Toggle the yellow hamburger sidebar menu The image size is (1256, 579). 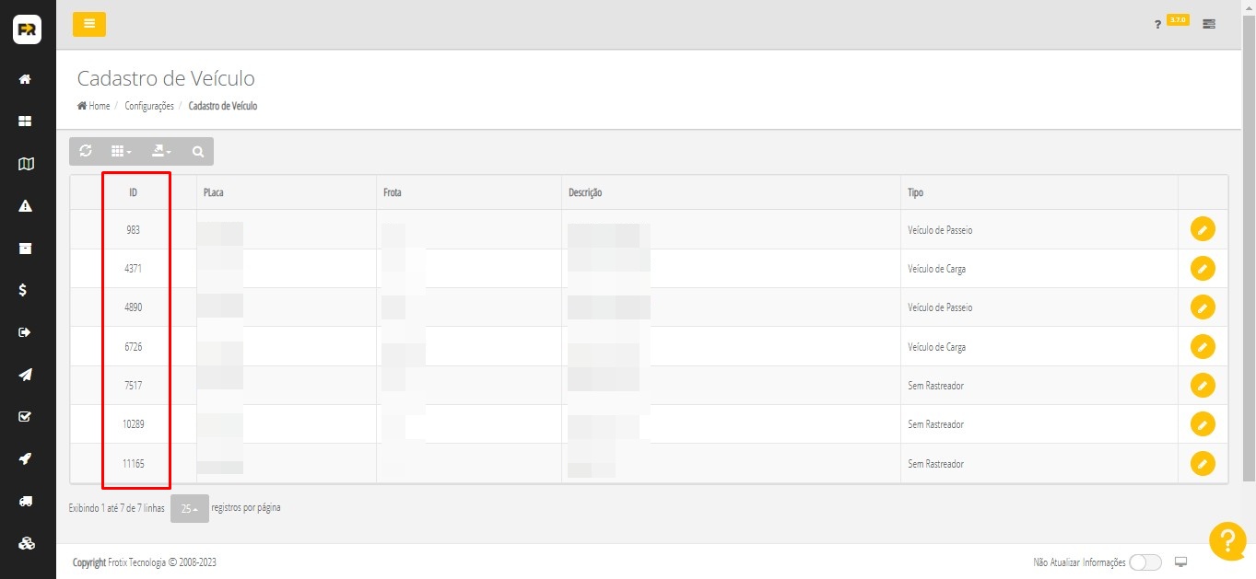[89, 24]
